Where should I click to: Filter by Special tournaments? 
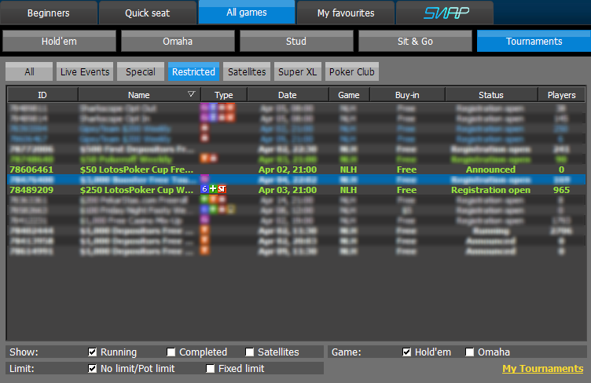(x=141, y=71)
